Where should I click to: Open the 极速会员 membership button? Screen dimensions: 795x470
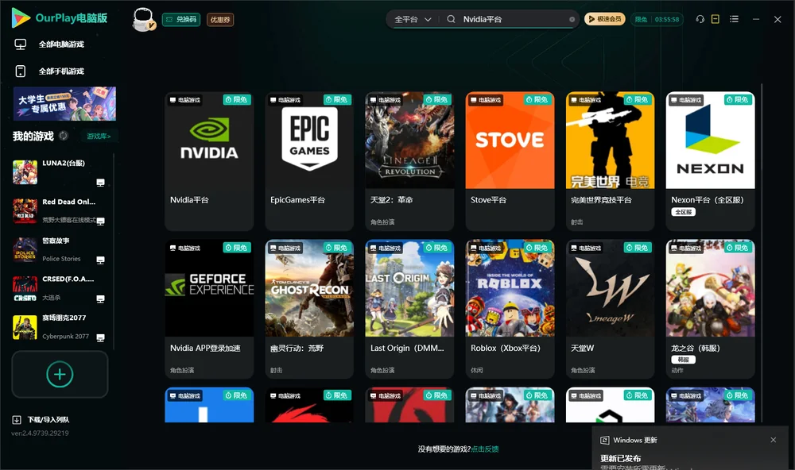pyautogui.click(x=605, y=19)
